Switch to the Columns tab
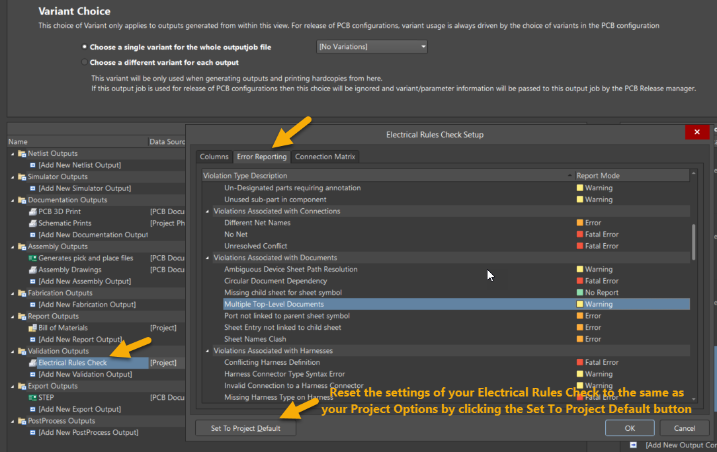This screenshot has width=717, height=452. (214, 157)
